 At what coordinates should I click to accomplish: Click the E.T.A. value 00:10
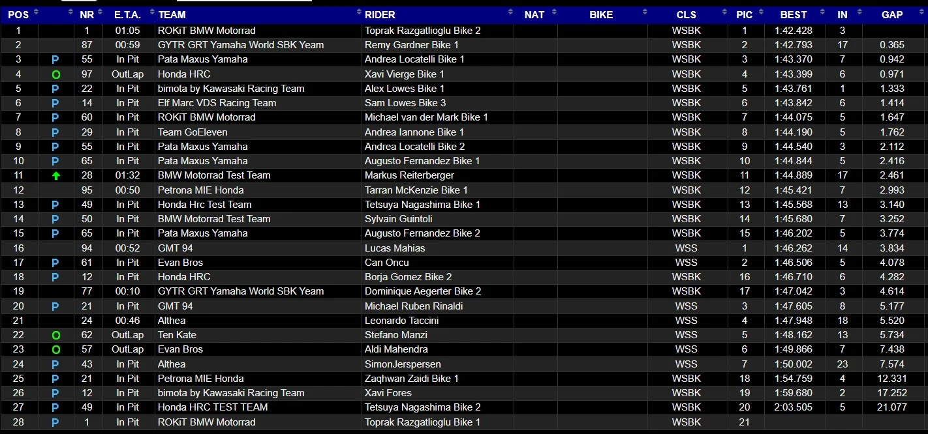point(128,291)
